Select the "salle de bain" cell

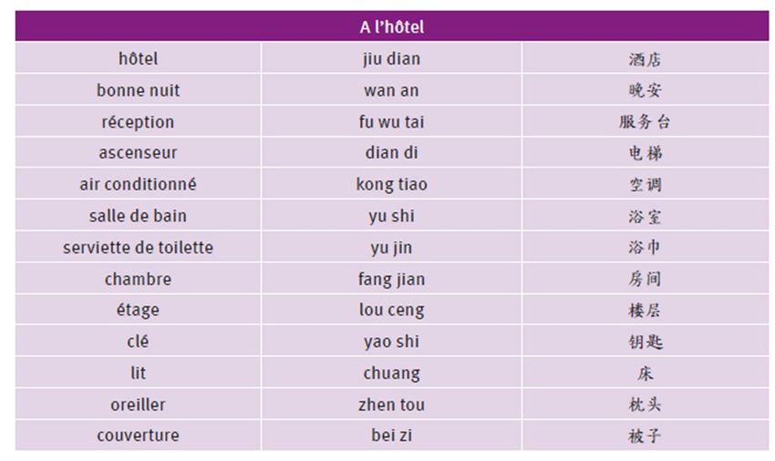click(x=138, y=216)
